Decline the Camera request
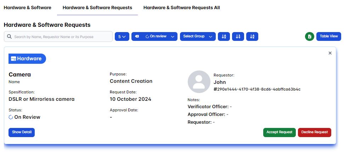The image size is (344, 160). tap(314, 132)
